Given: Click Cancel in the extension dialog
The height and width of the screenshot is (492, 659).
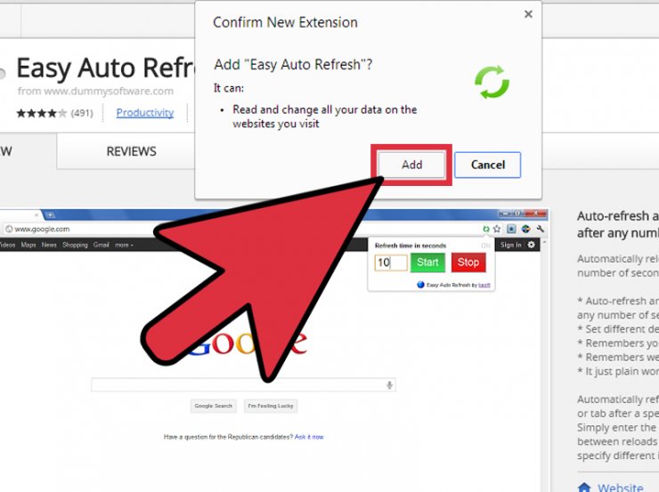Looking at the screenshot, I should click(x=487, y=165).
